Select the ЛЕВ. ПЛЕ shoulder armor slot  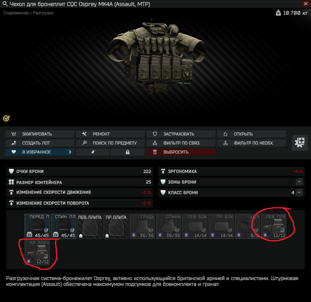tap(274, 226)
